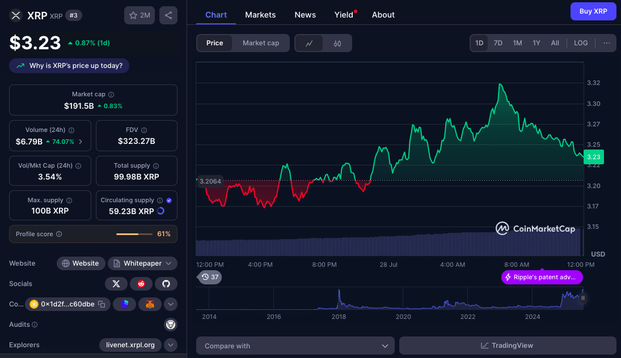Select Price chart mode
The height and width of the screenshot is (358, 621).
coord(215,43)
